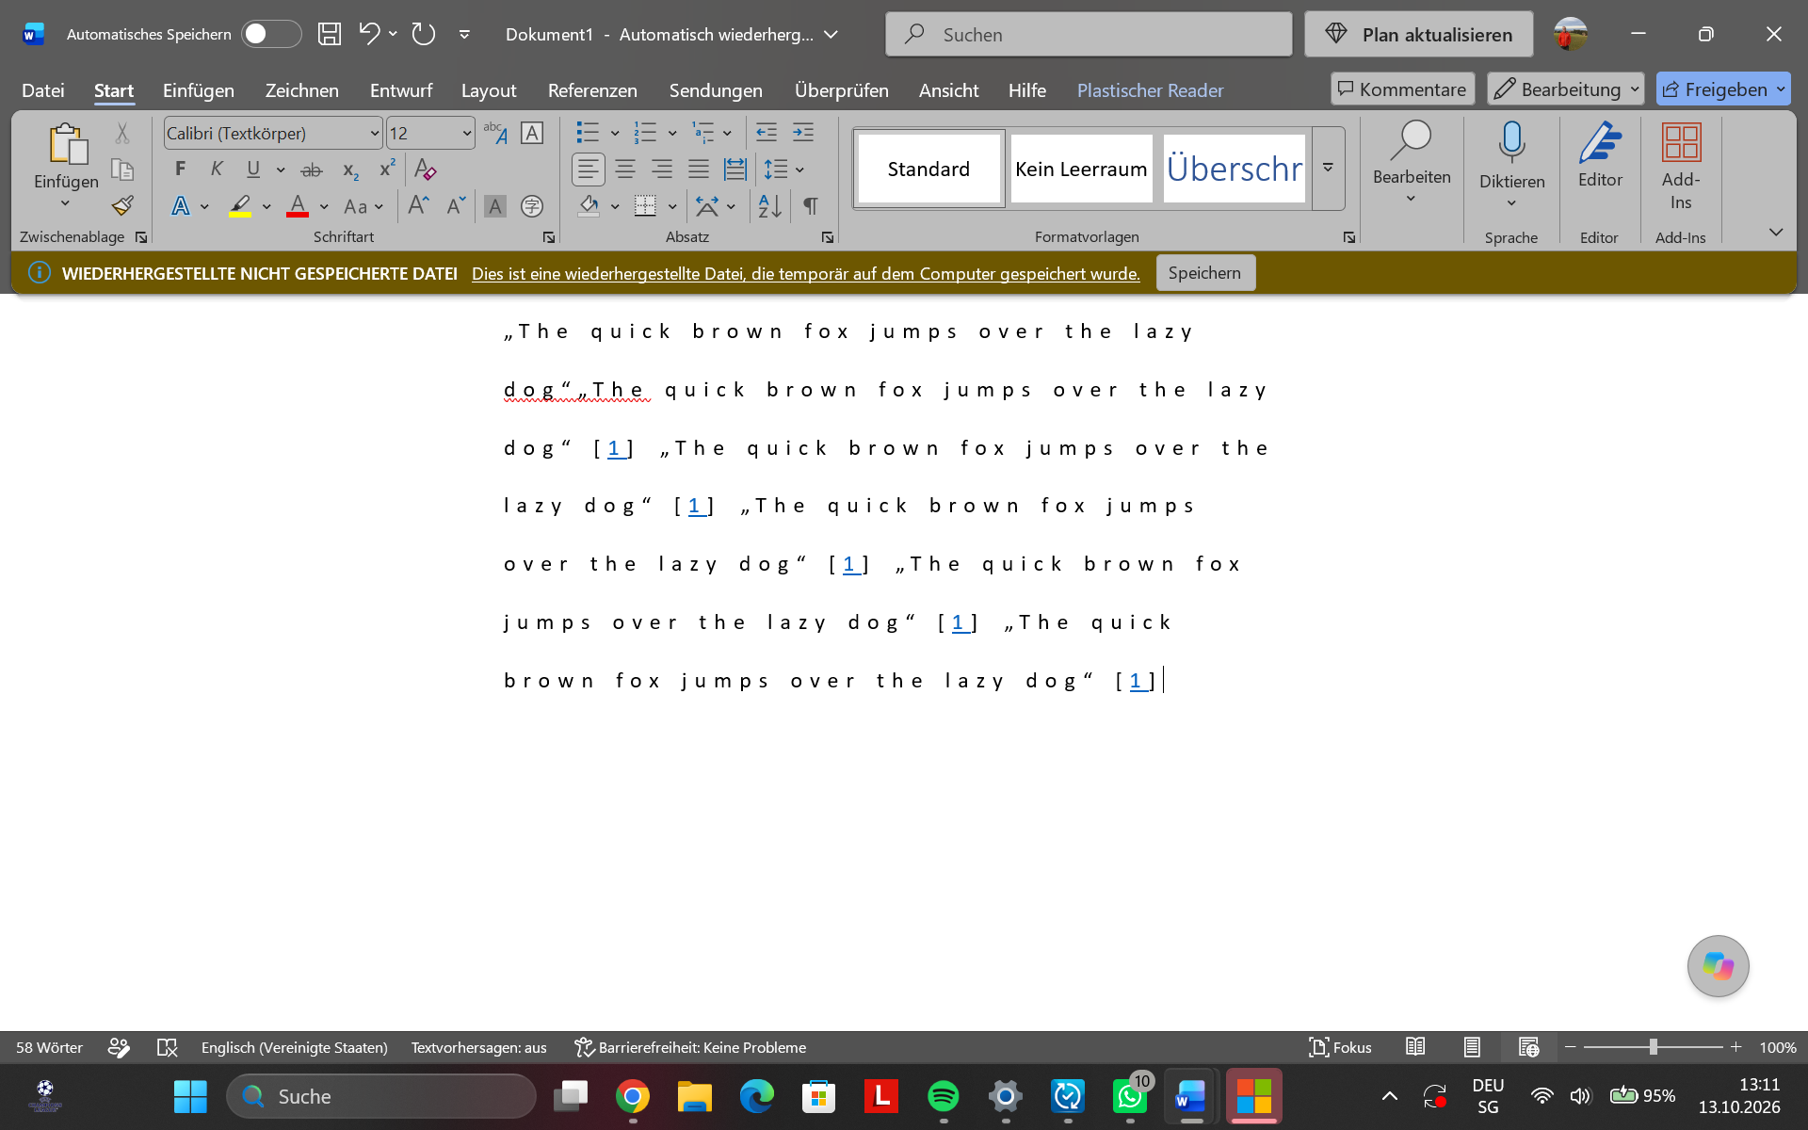Open Spotify from the taskbar
Image resolution: width=1808 pixels, height=1130 pixels.
pyautogui.click(x=943, y=1096)
